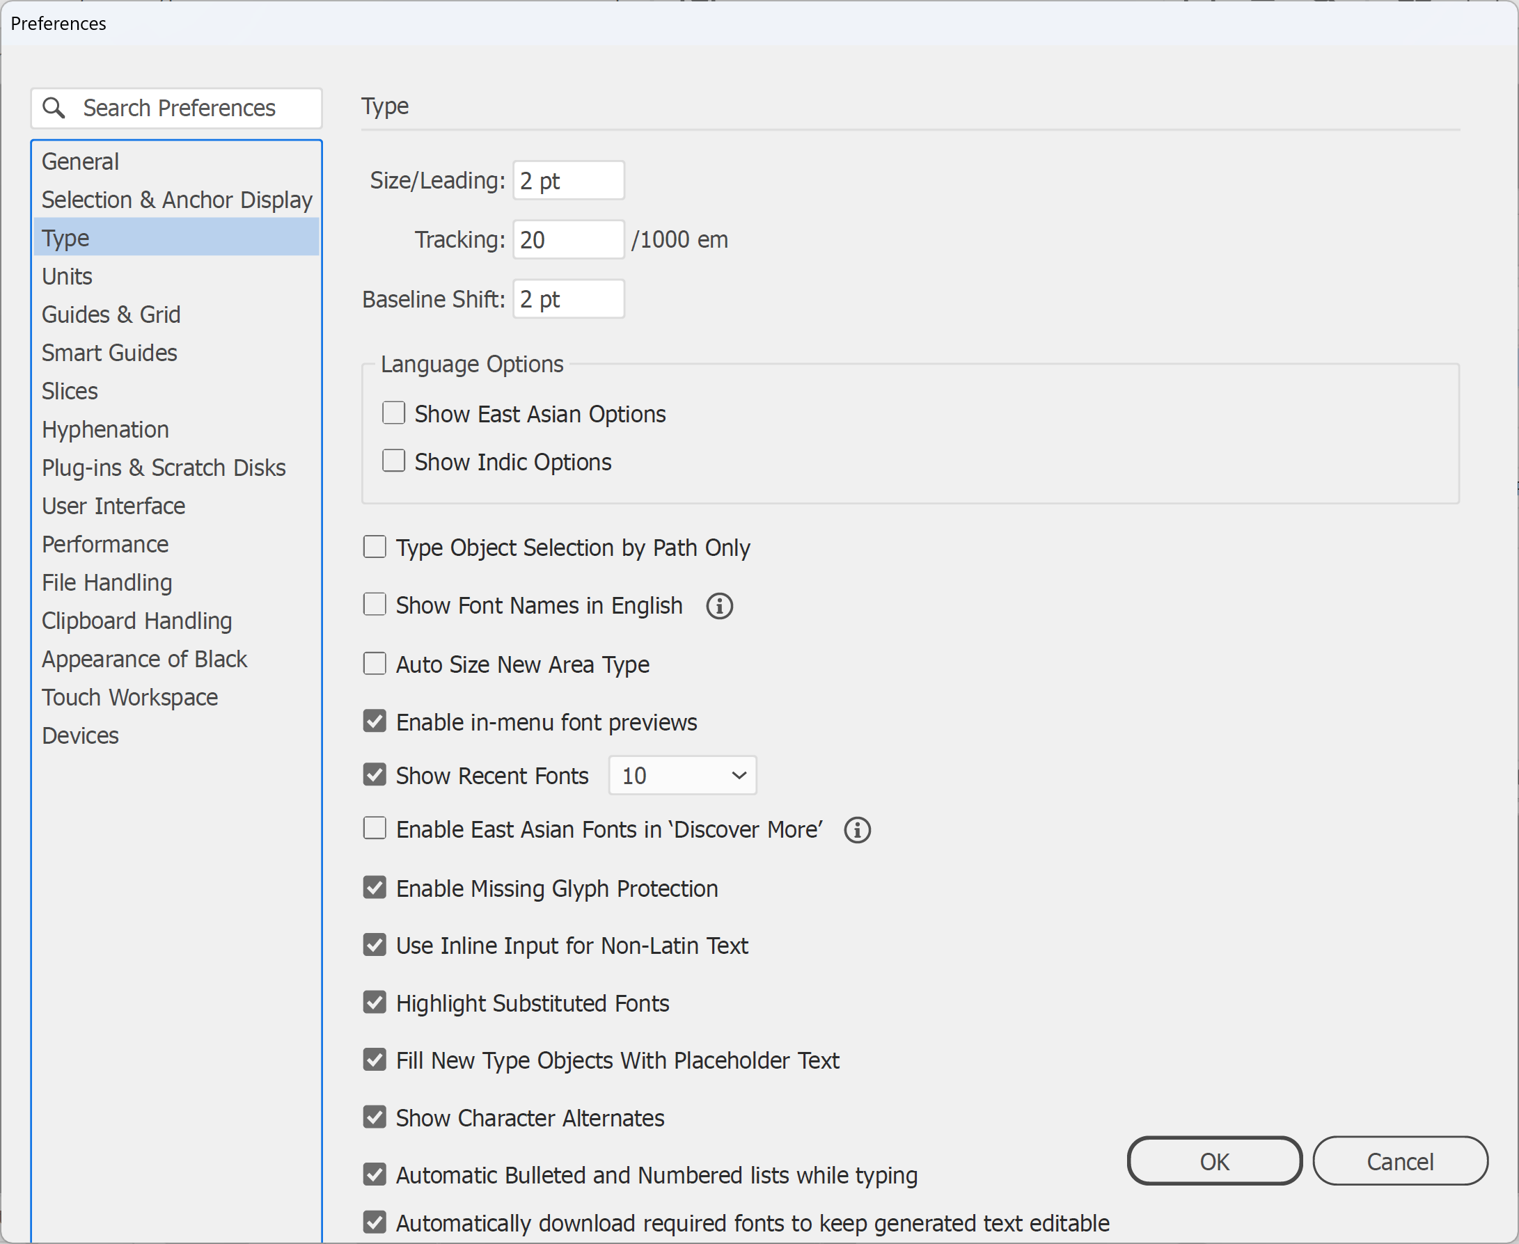Click the info icon beside Enable East Asian Fonts
The image size is (1519, 1244).
click(x=857, y=830)
